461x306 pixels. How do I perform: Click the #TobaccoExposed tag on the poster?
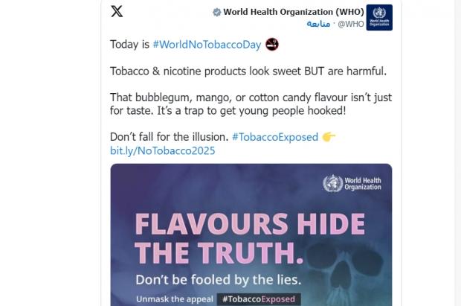pyautogui.click(x=259, y=299)
